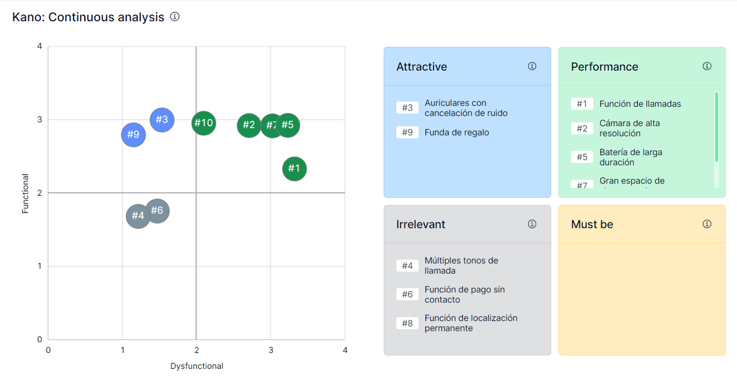Open the Performance category info icon

point(707,66)
